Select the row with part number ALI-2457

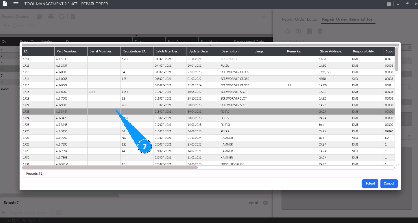click(x=208, y=66)
